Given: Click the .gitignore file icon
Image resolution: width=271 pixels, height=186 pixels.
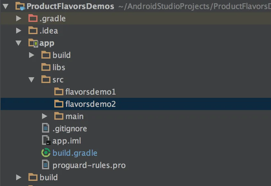Looking at the screenshot, I should 46,128.
